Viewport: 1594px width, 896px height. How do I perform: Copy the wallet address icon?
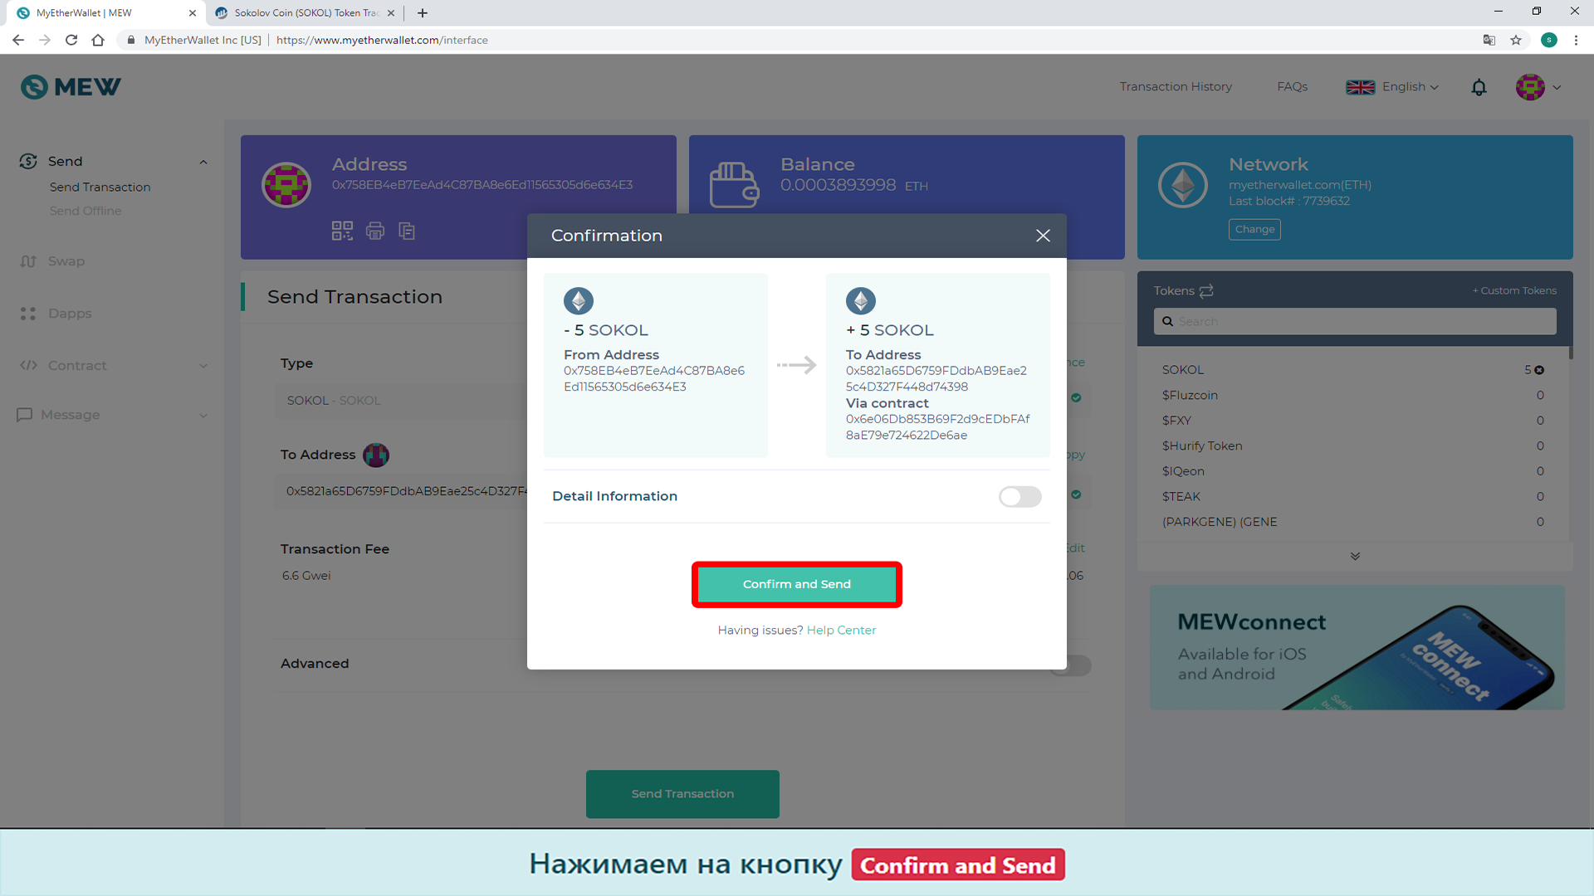click(x=407, y=231)
